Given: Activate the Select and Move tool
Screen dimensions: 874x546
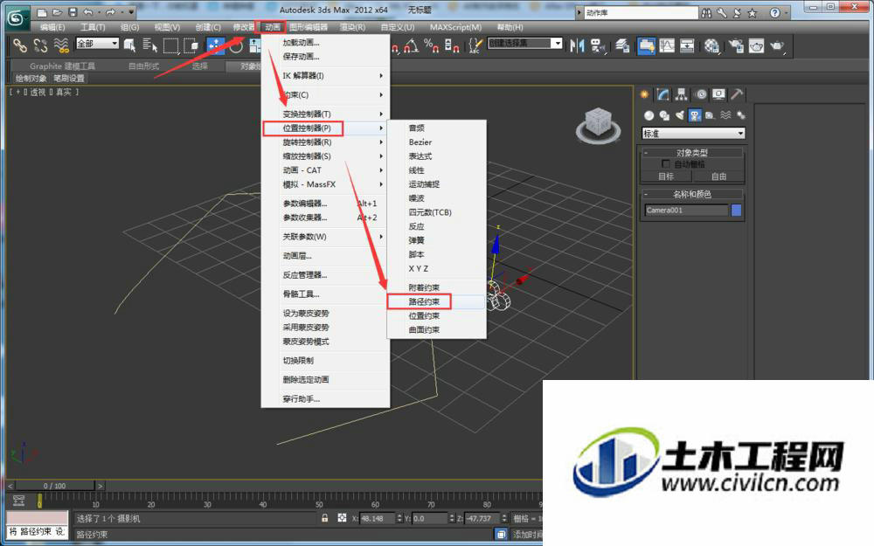Looking at the screenshot, I should (x=215, y=45).
